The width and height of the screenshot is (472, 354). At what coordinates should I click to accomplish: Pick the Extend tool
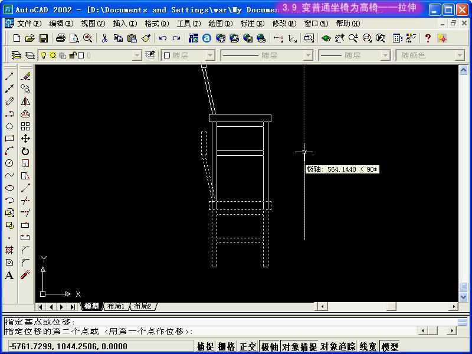(25, 212)
